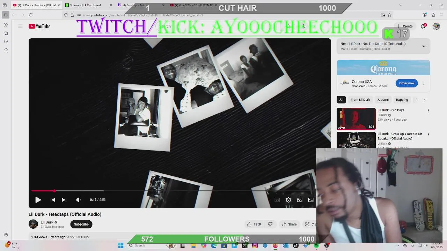Screen dimensions: 447x251
Task: Play the Headtaps video
Action: tap(38, 200)
